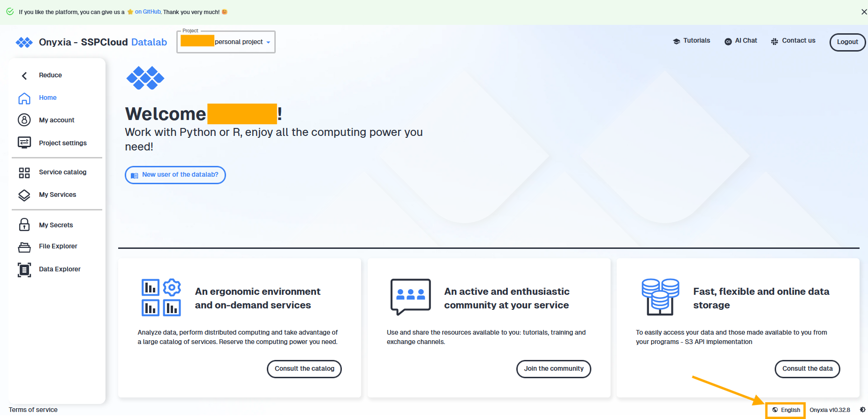868x419 pixels.
Task: Open the English language selector
Action: coord(786,410)
